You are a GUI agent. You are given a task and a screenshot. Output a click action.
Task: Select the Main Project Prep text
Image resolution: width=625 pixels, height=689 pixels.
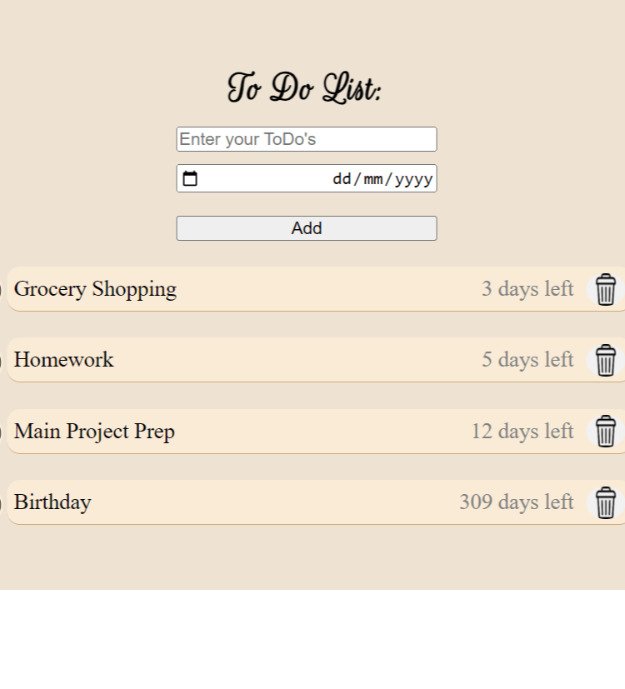tap(94, 432)
